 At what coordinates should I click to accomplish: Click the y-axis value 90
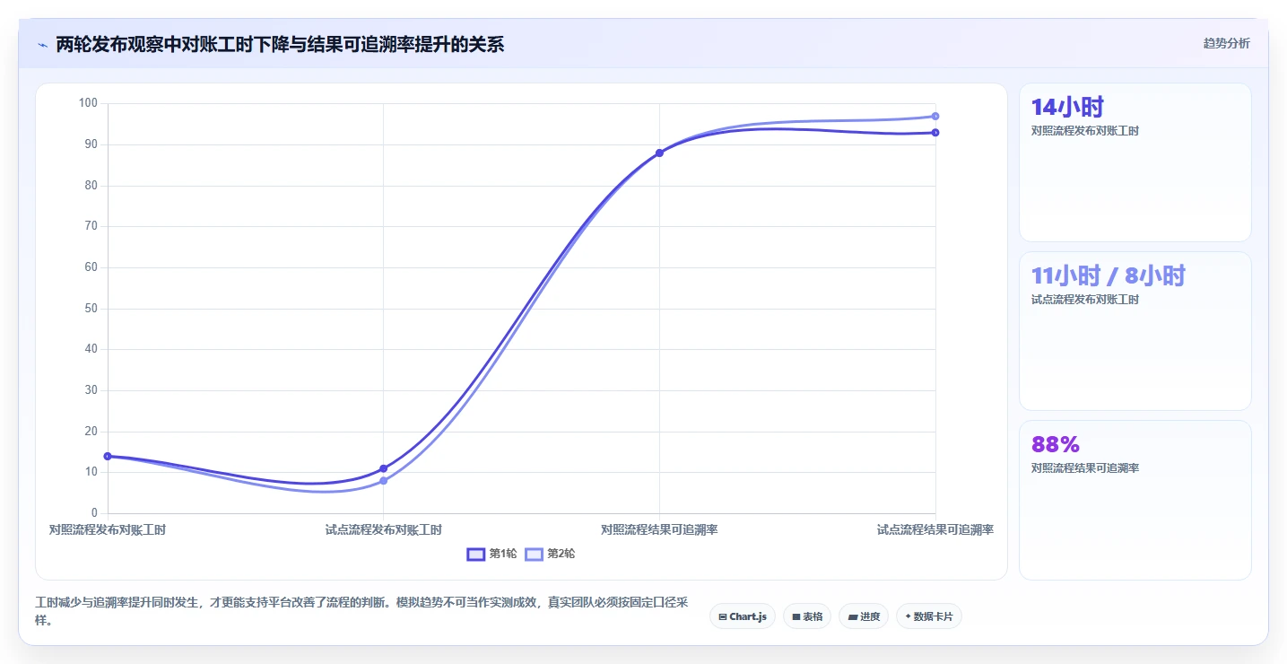(x=91, y=144)
